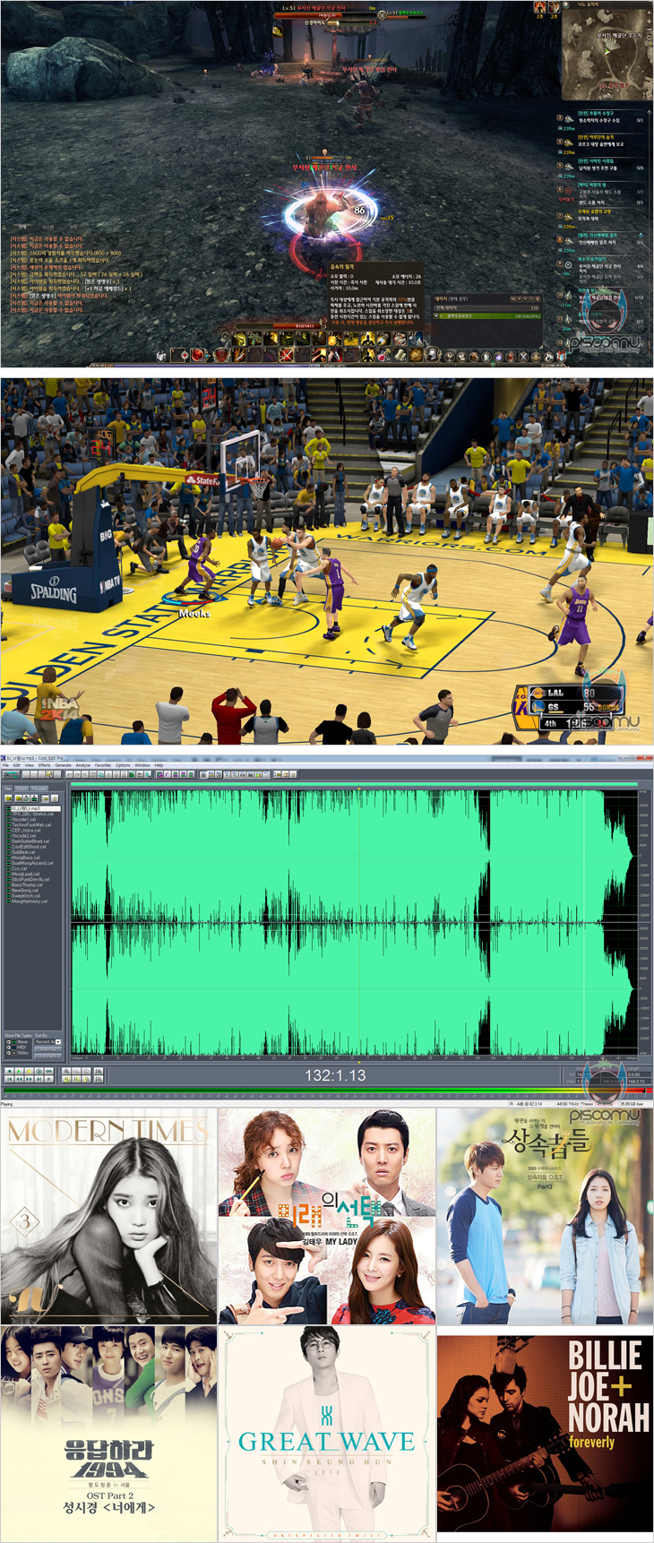Open the Options menu
654x1543 pixels.
point(123,765)
